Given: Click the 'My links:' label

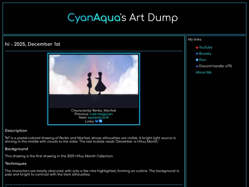Looking at the screenshot, I should point(195,39).
